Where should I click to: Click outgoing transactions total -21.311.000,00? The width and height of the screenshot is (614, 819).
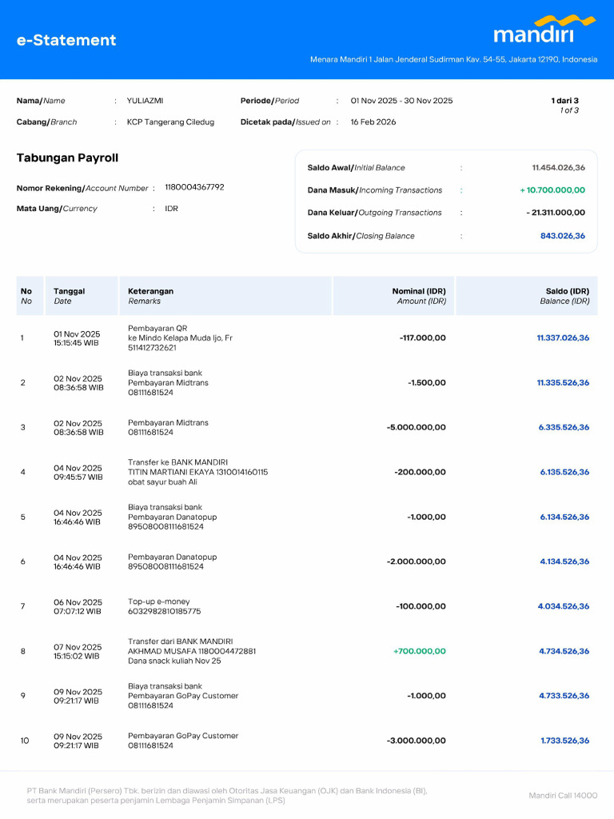point(556,213)
